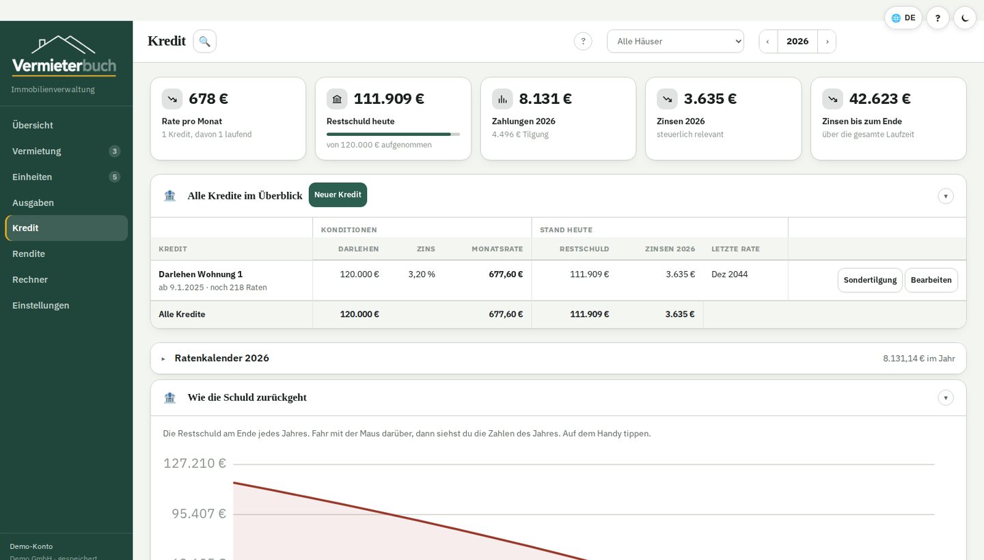
Task: Select the Kredit sidebar item
Action: click(x=66, y=228)
